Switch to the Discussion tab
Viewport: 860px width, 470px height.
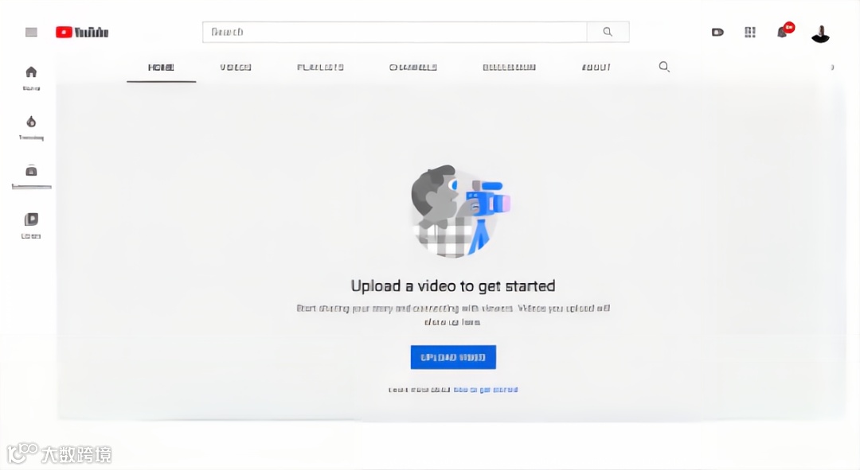click(x=509, y=68)
